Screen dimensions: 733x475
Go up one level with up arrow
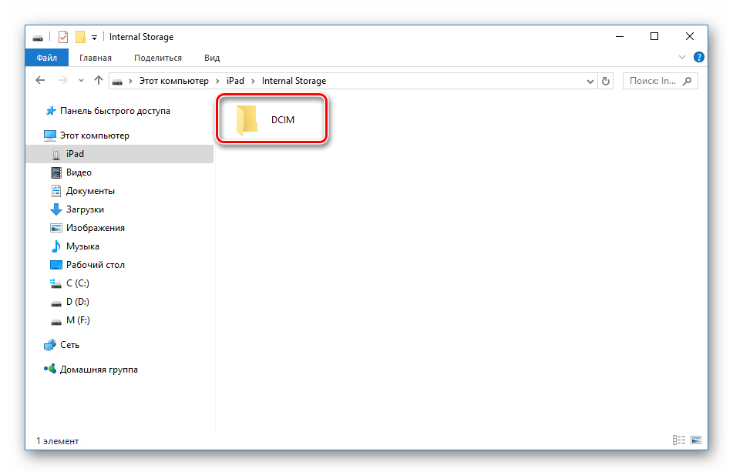(99, 81)
